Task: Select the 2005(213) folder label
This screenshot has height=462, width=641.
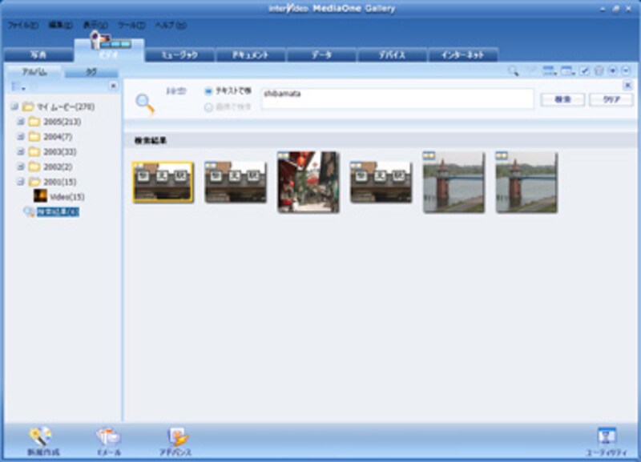Action: [62, 122]
